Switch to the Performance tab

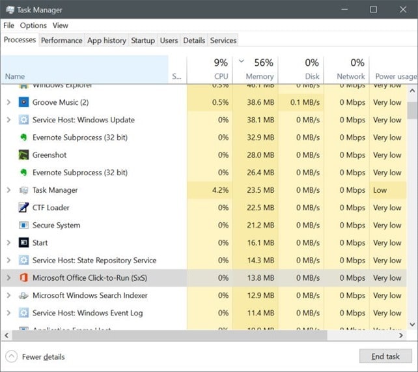[x=62, y=40]
